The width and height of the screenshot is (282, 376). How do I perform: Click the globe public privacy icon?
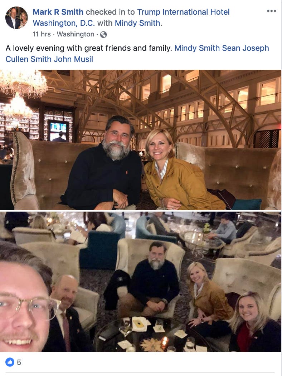103,35
